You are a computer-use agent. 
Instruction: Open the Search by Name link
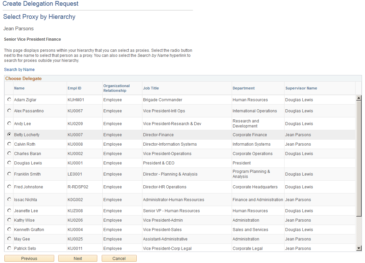[x=19, y=69]
